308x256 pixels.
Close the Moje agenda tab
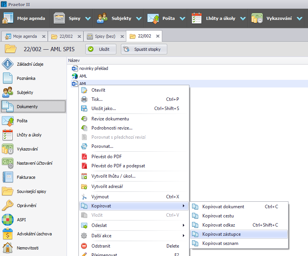[44, 37]
